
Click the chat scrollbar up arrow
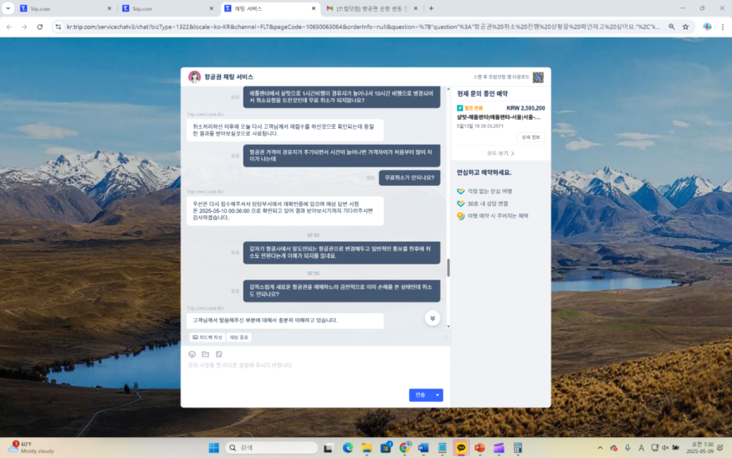click(x=448, y=89)
